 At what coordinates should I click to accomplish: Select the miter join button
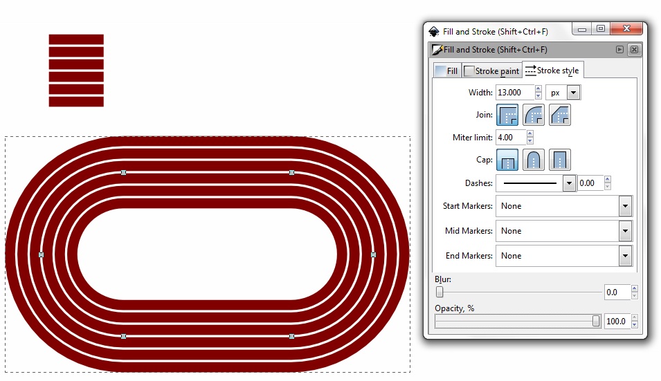point(507,115)
